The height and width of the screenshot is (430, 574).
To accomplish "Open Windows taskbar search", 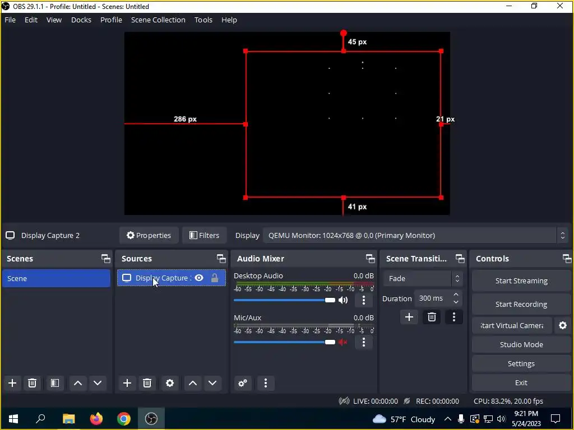I will 40,419.
